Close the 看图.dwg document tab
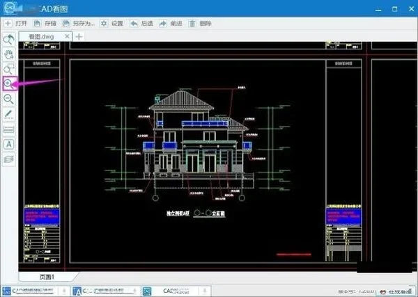 click(x=67, y=36)
